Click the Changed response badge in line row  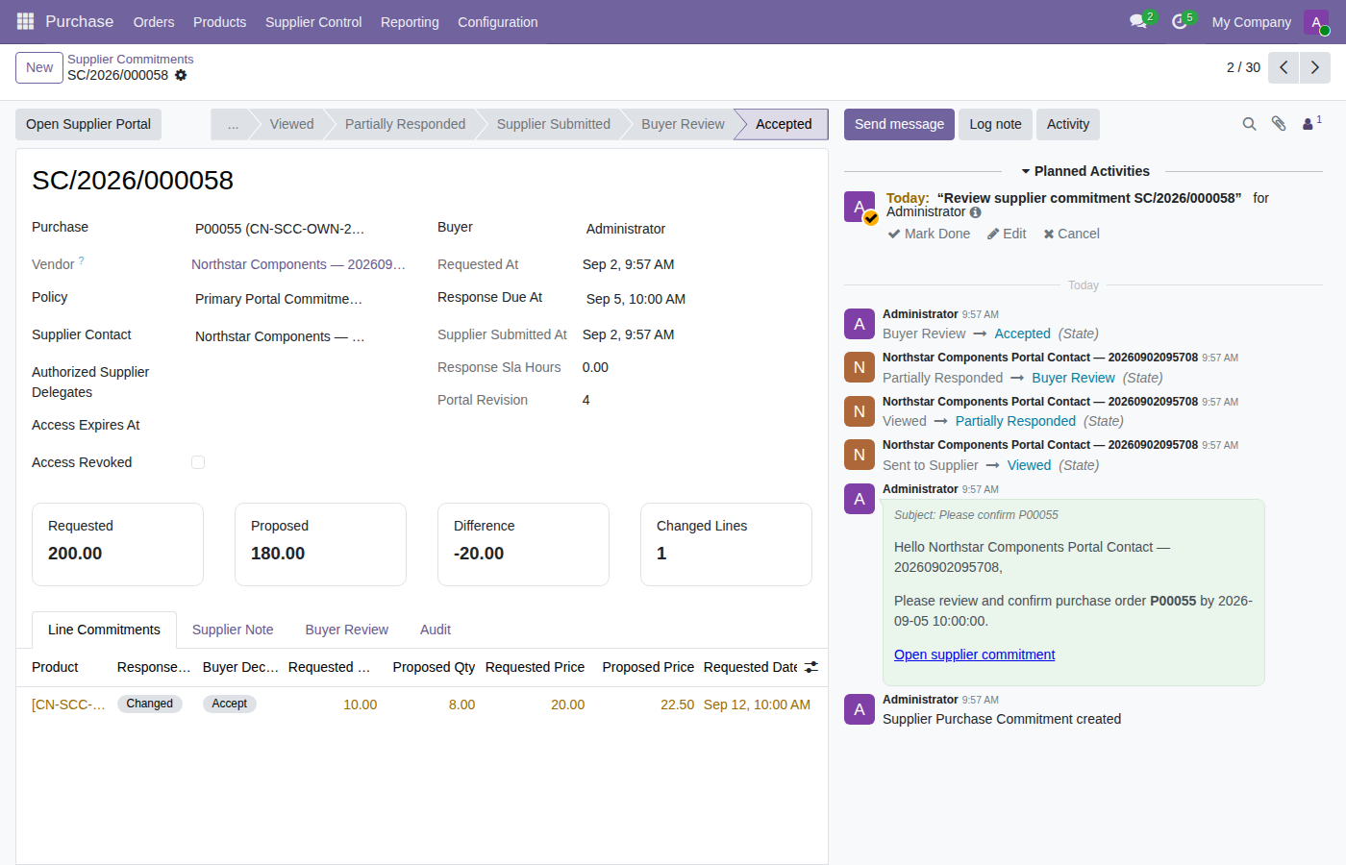pos(150,704)
